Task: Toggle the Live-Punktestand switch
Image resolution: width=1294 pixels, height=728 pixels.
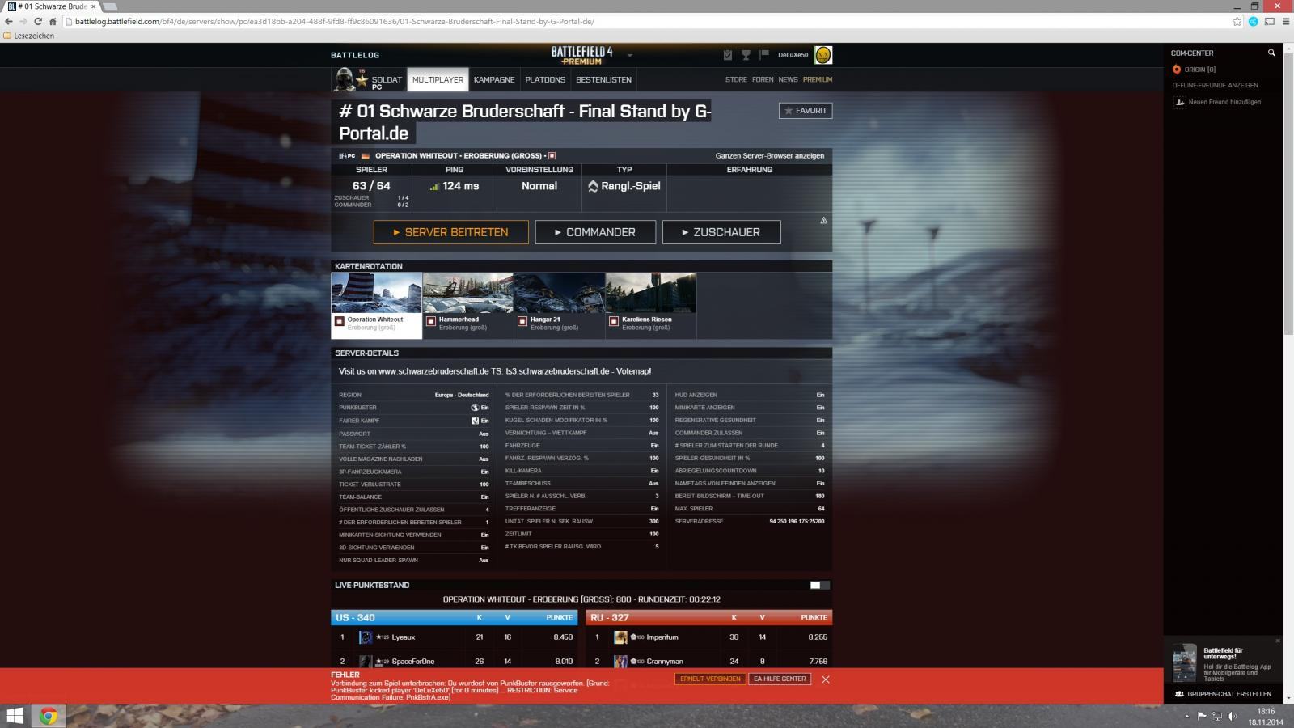Action: [x=819, y=585]
